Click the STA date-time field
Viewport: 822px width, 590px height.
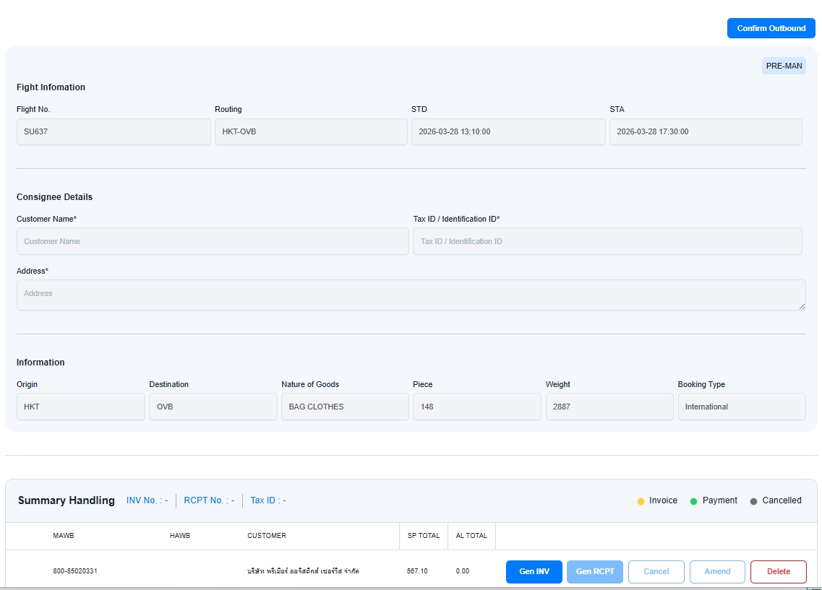706,132
